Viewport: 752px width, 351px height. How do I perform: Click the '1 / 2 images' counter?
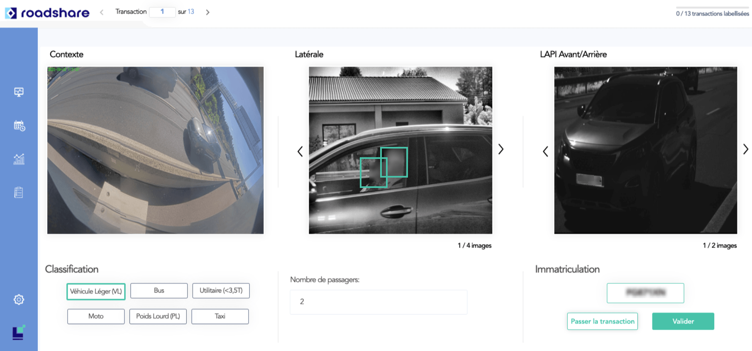720,246
